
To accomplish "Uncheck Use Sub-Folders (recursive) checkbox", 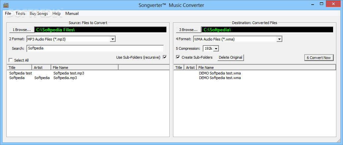I will (x=165, y=57).
